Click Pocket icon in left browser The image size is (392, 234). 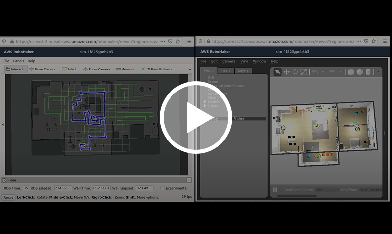pos(170,42)
